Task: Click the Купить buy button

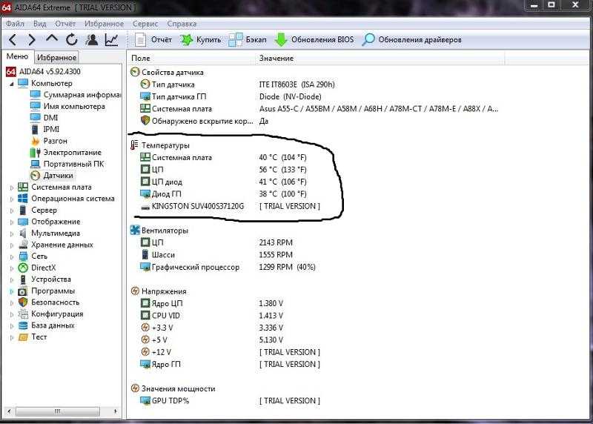Action: click(x=200, y=39)
